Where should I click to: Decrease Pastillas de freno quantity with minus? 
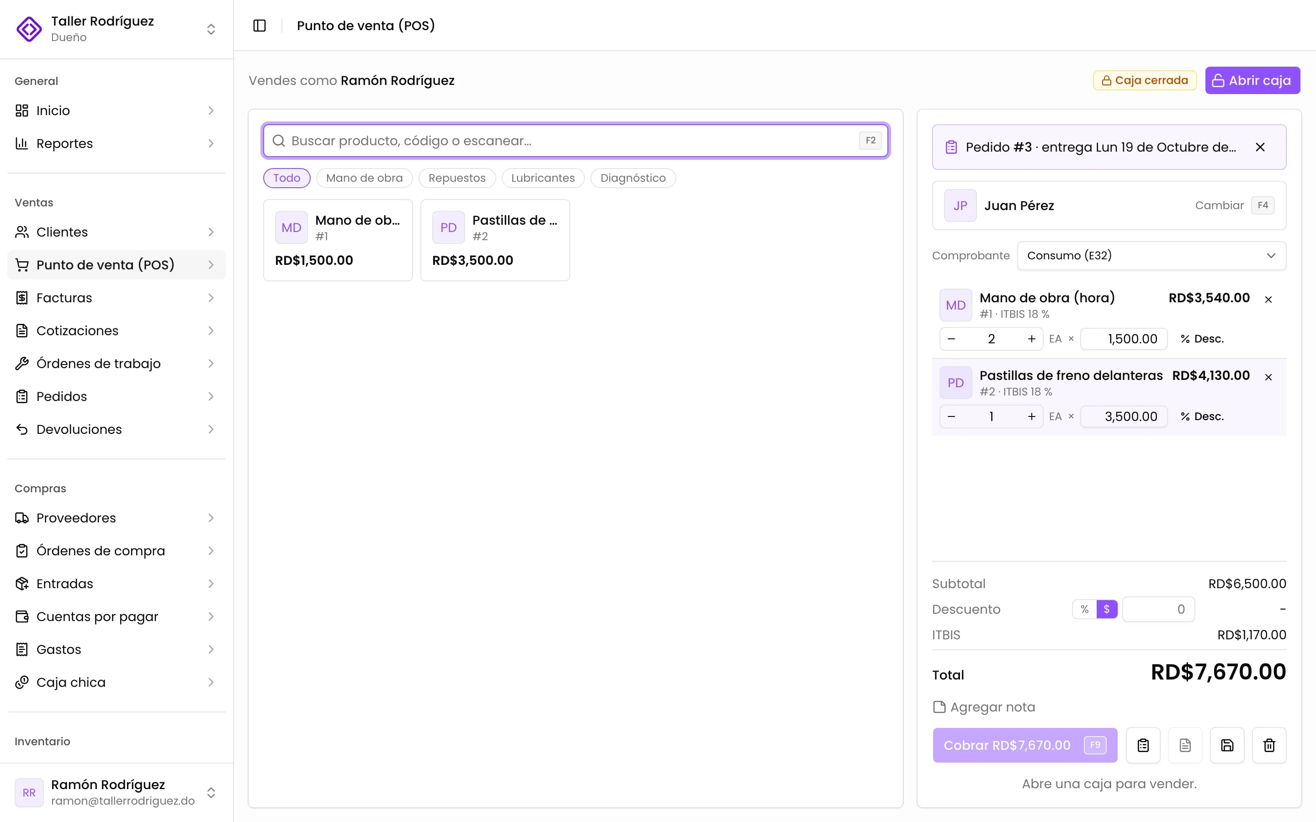pos(951,417)
